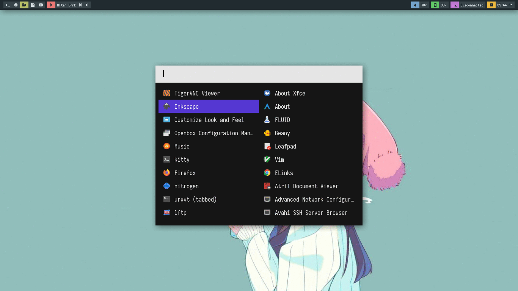Image resolution: width=518 pixels, height=291 pixels.
Task: Go to the previous music track
Action: pos(80,5)
